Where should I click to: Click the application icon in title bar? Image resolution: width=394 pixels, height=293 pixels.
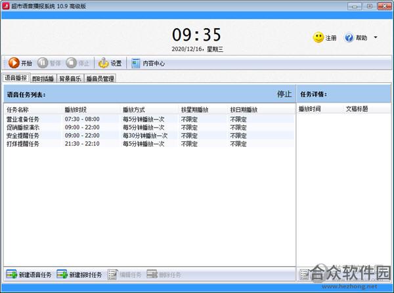click(x=6, y=6)
